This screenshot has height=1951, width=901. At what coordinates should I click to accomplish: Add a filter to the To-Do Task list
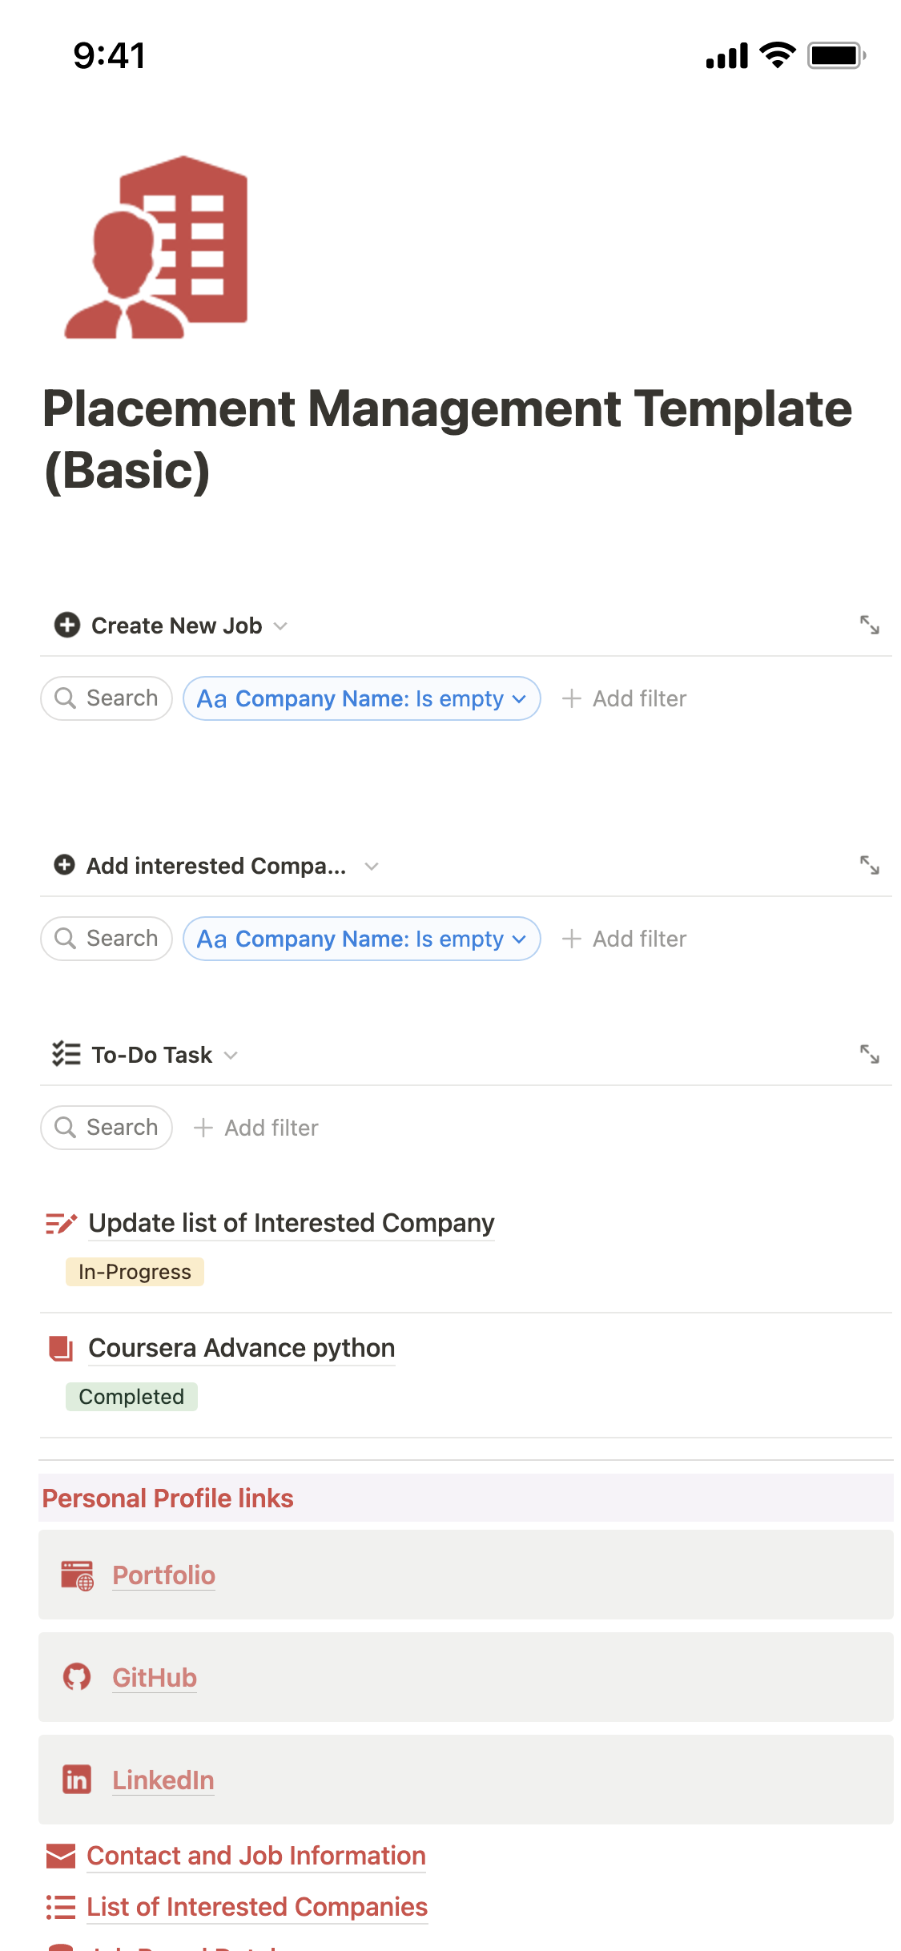click(x=256, y=1128)
